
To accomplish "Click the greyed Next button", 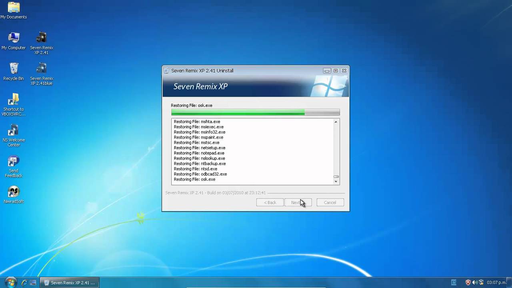I will pos(298,202).
